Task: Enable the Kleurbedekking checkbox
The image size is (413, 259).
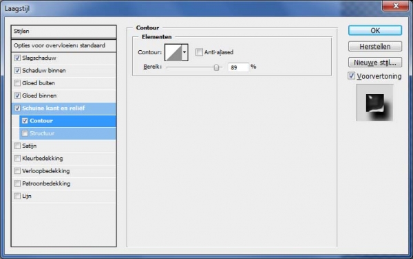Action: tap(17, 158)
